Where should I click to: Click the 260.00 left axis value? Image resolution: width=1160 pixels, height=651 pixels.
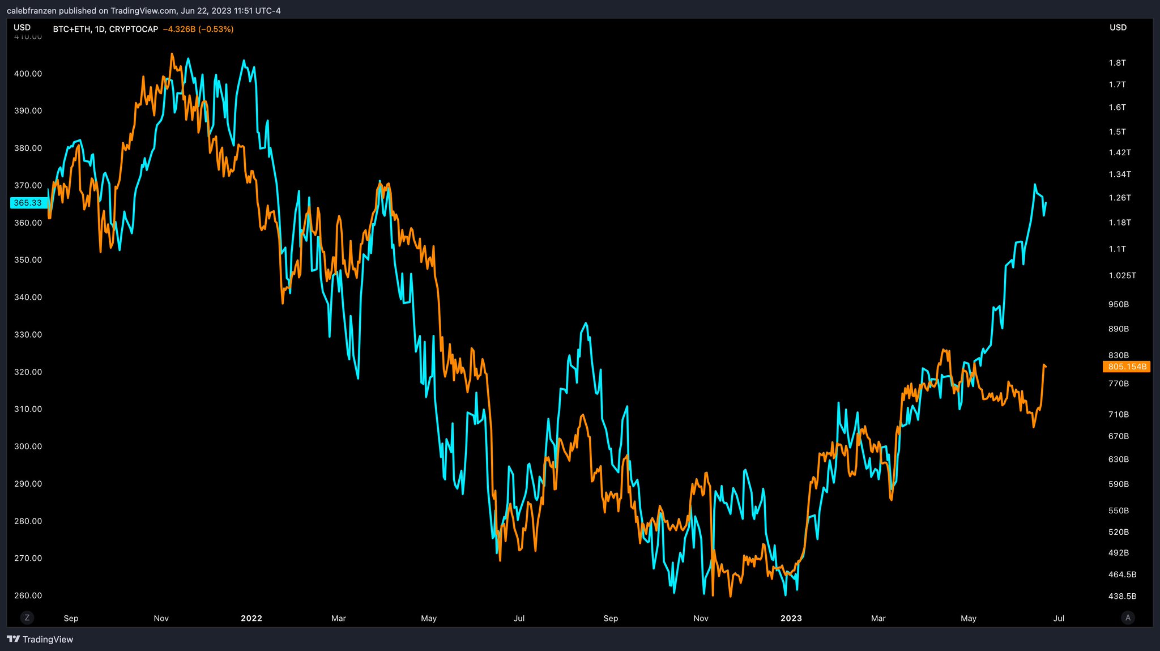click(28, 595)
